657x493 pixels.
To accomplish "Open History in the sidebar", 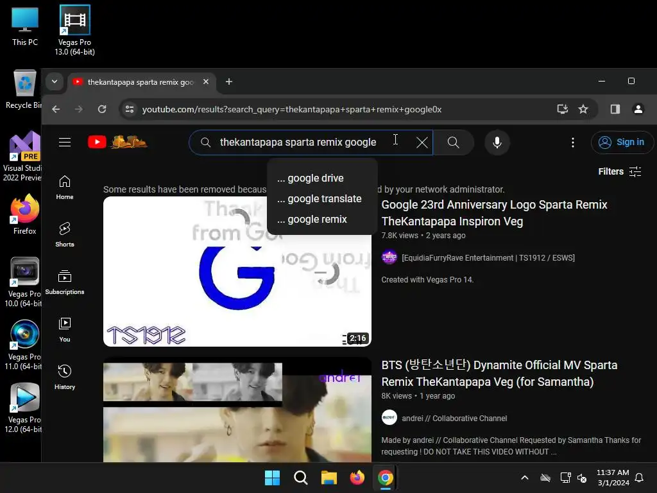I will coord(65,377).
